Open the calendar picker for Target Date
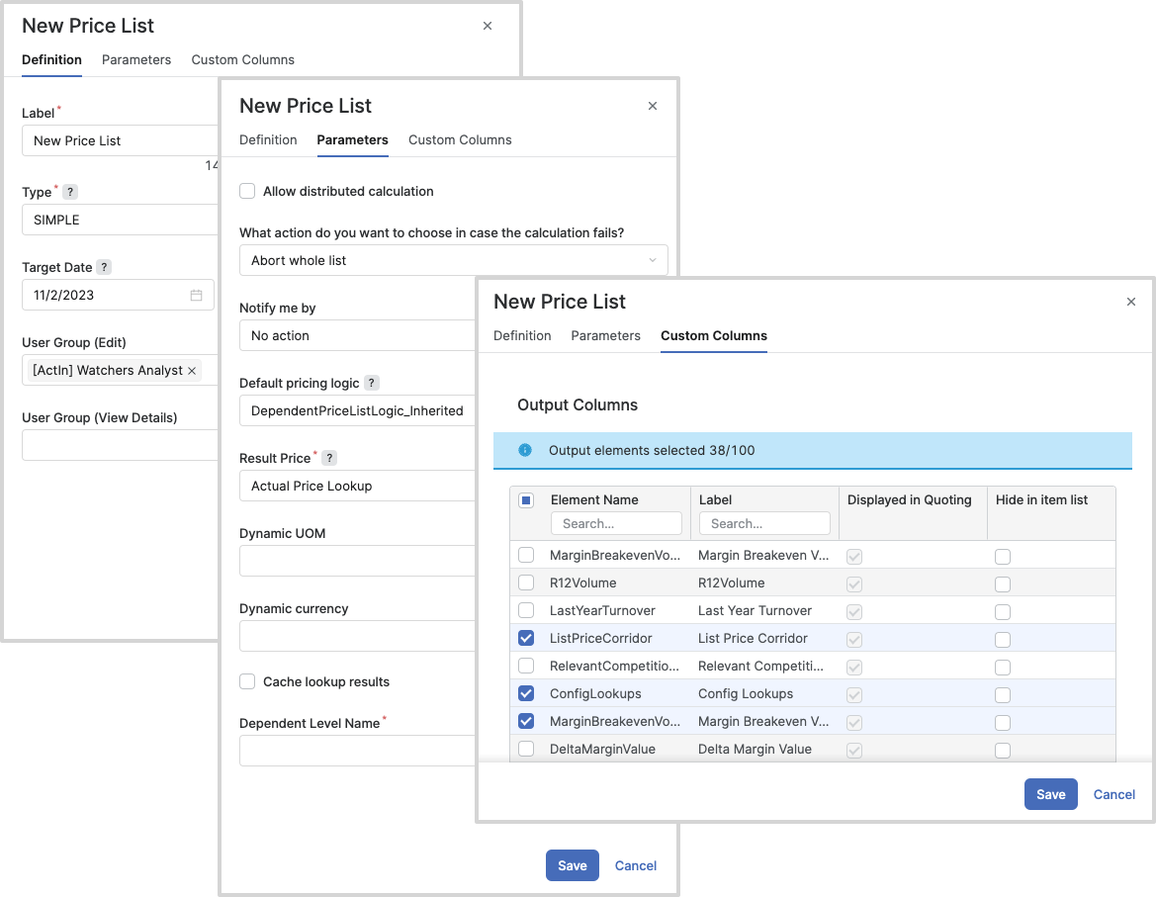 [196, 296]
